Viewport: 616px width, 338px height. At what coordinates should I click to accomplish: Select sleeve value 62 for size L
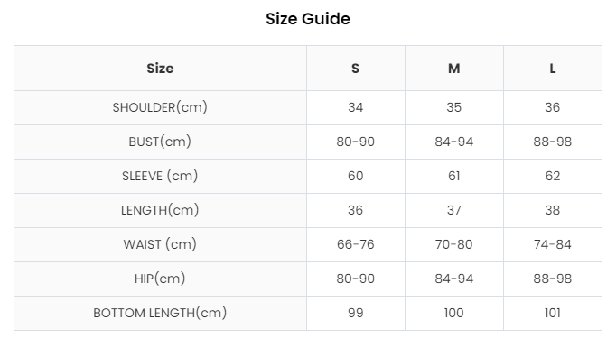pyautogui.click(x=553, y=176)
